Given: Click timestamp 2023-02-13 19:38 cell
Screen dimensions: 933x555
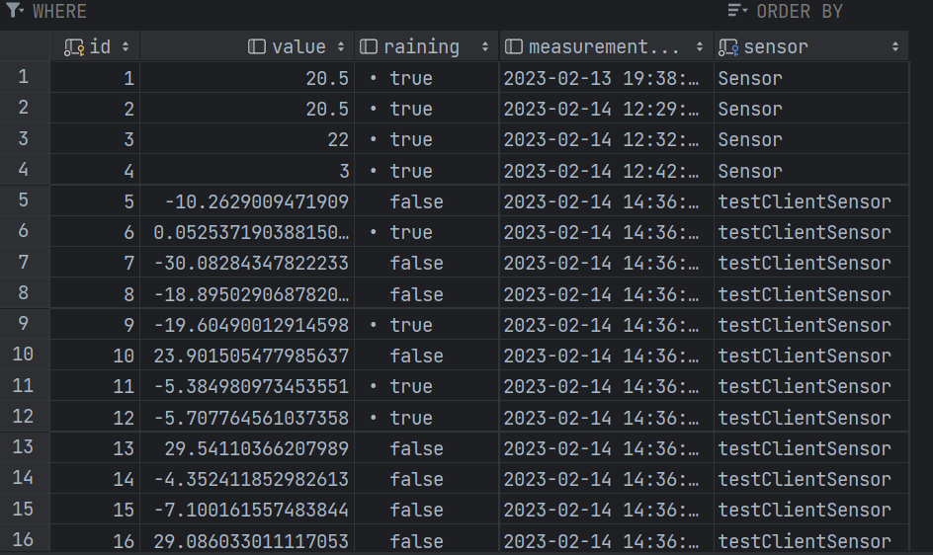Looking at the screenshot, I should click(606, 78).
